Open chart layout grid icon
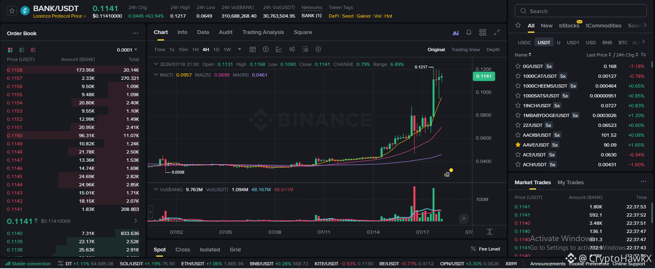 pyautogui.click(x=483, y=32)
